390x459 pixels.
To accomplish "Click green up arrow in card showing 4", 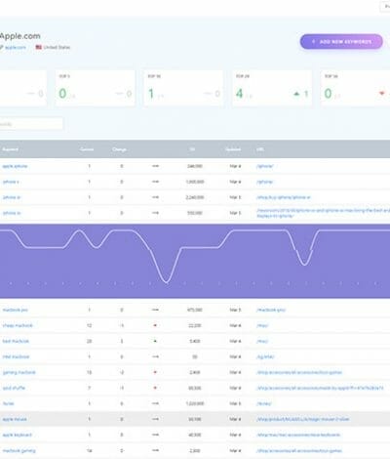I will pyautogui.click(x=296, y=94).
